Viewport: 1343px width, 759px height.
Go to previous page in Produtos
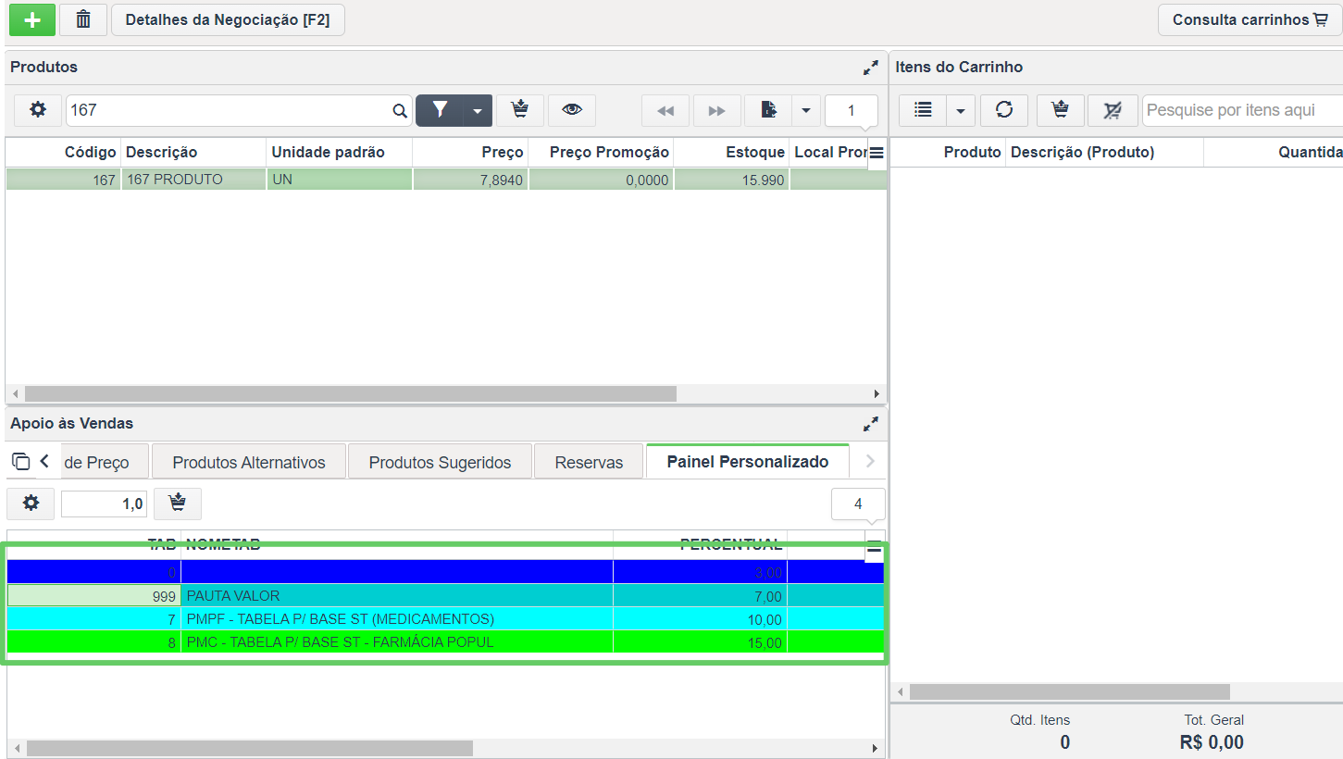coord(665,110)
